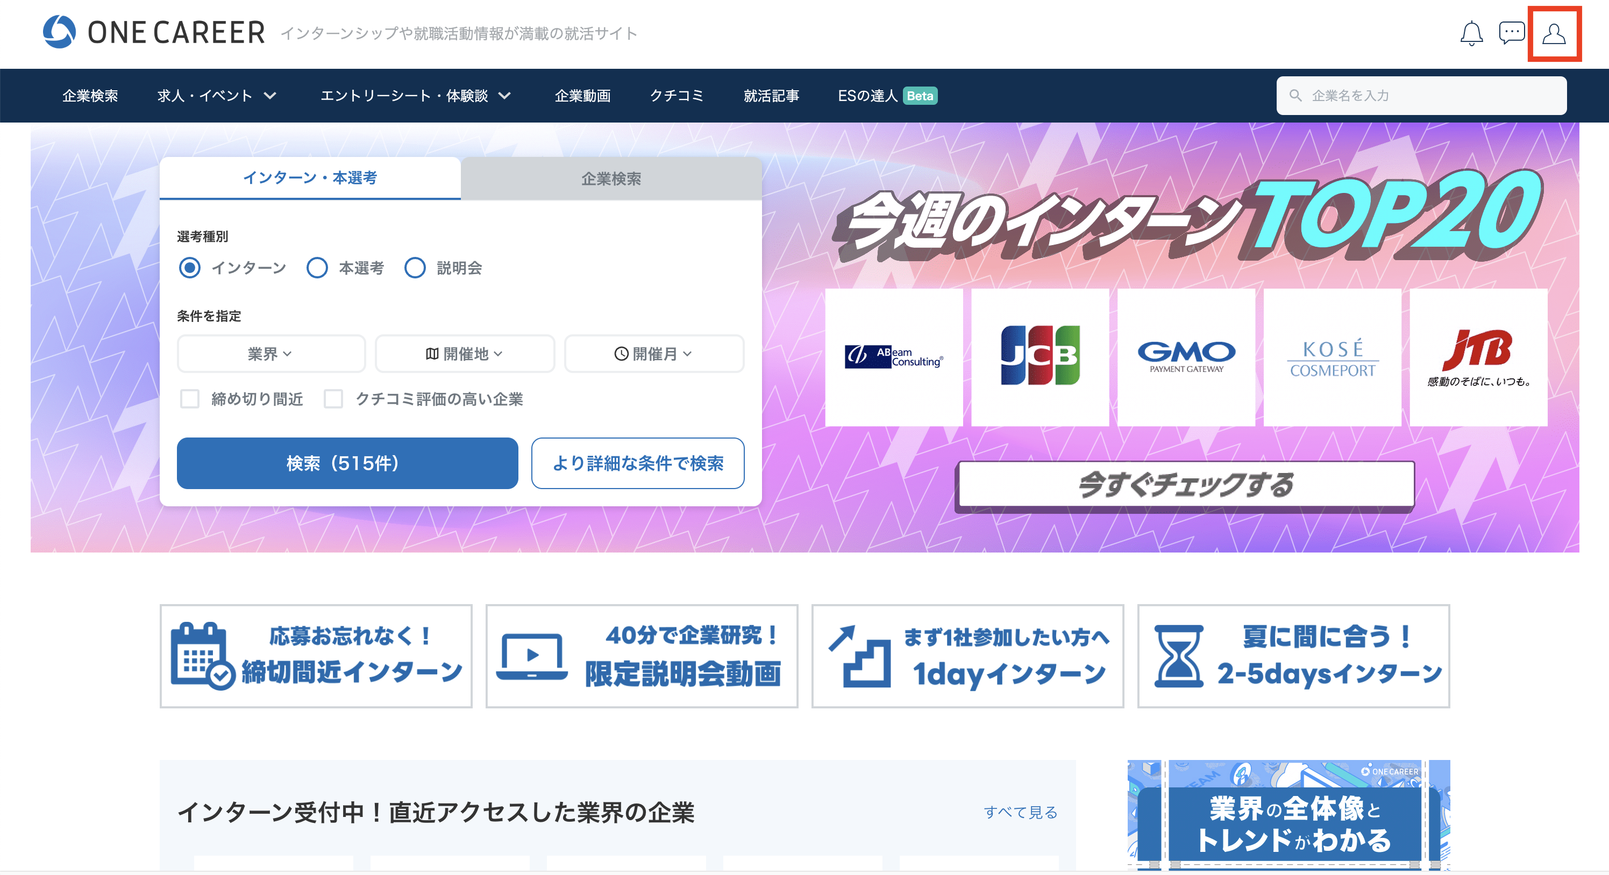Screen dimensions: 1609x875
Task: Click the すべて見る link
Action: pos(1021,812)
